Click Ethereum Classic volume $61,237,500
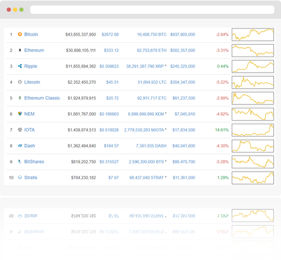This screenshot has height=260, width=281. [184, 98]
